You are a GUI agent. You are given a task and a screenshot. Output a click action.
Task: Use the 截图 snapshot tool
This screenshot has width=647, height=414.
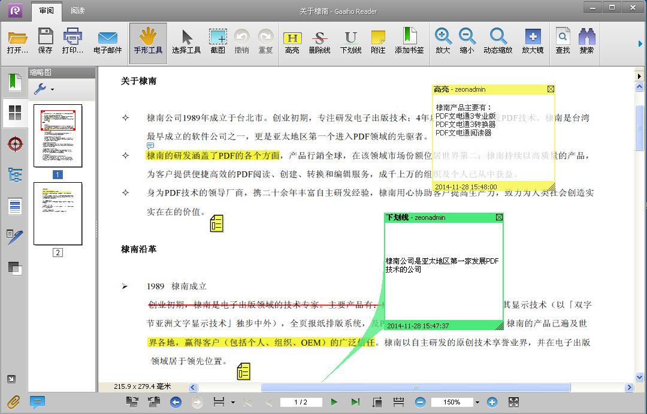click(x=218, y=41)
